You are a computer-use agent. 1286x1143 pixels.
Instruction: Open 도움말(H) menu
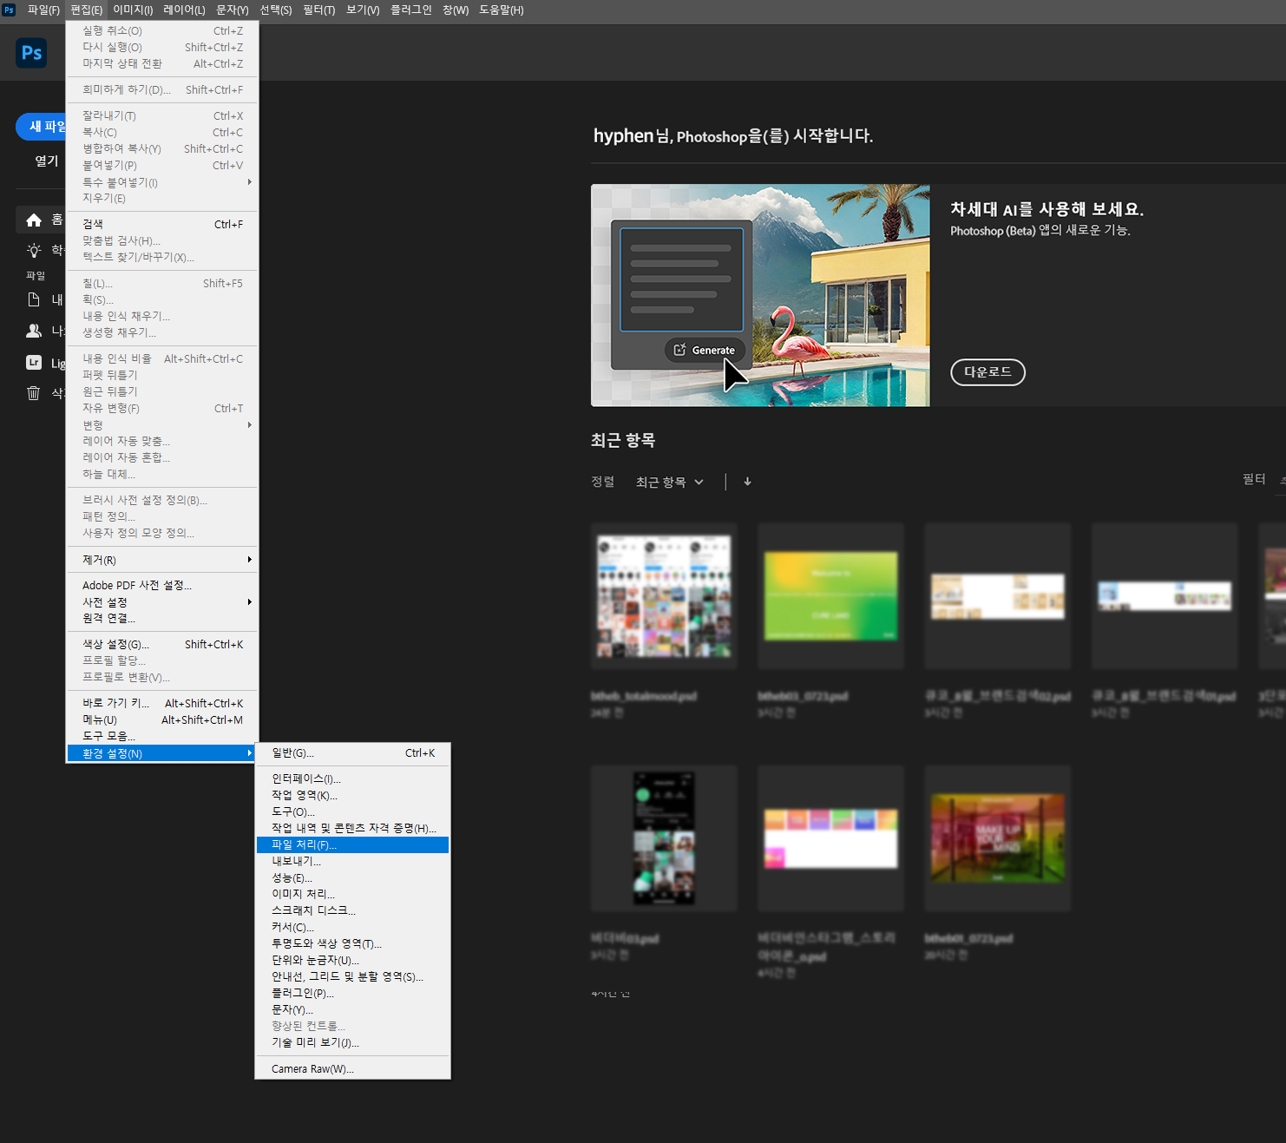point(502,10)
